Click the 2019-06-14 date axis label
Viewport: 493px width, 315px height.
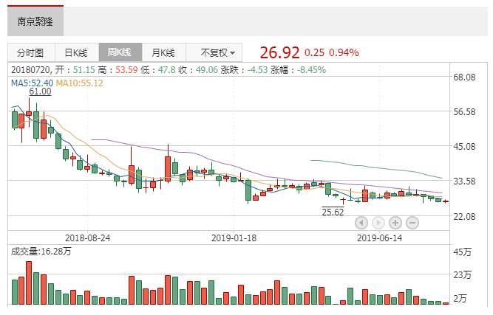[x=379, y=238]
